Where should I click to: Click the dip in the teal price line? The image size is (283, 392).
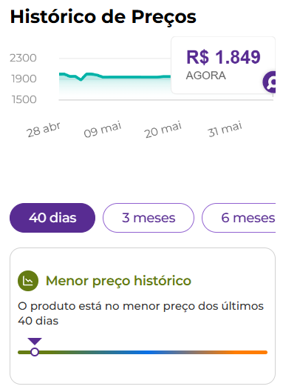(x=81, y=79)
